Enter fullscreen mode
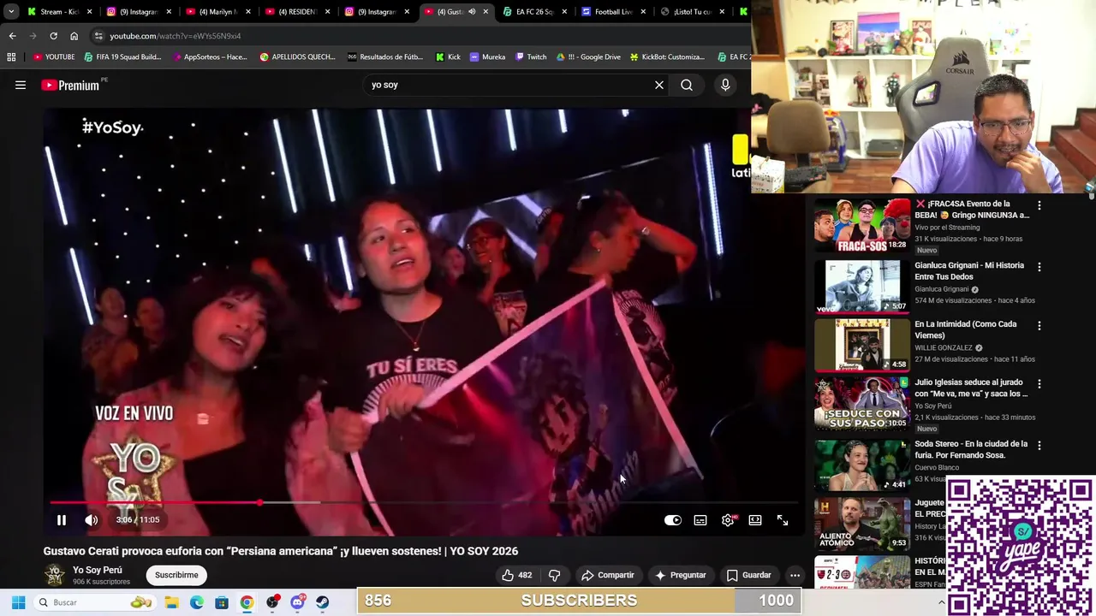 pos(783,520)
